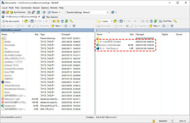Refresh the local panel with green arrows icon

(66, 21)
